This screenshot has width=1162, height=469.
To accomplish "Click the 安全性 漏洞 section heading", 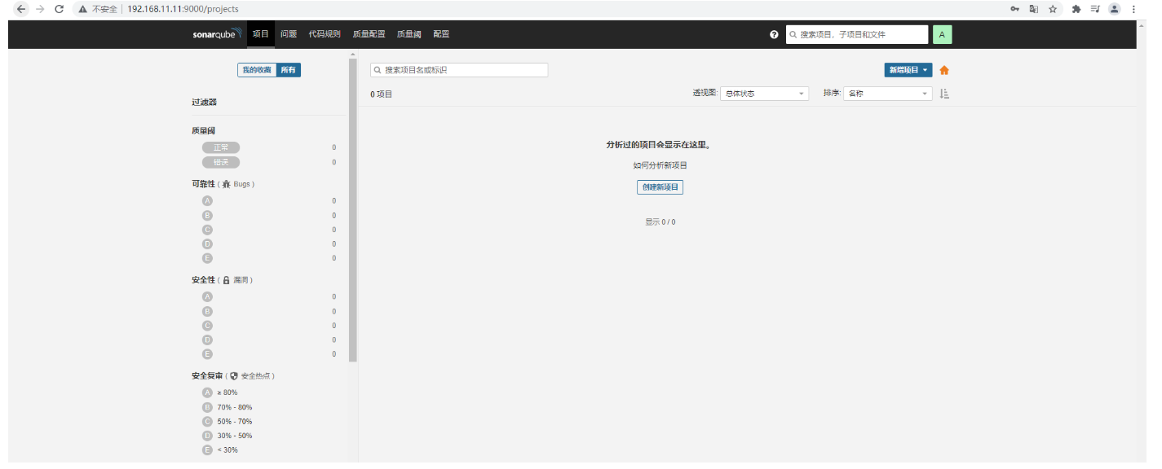I will [223, 280].
